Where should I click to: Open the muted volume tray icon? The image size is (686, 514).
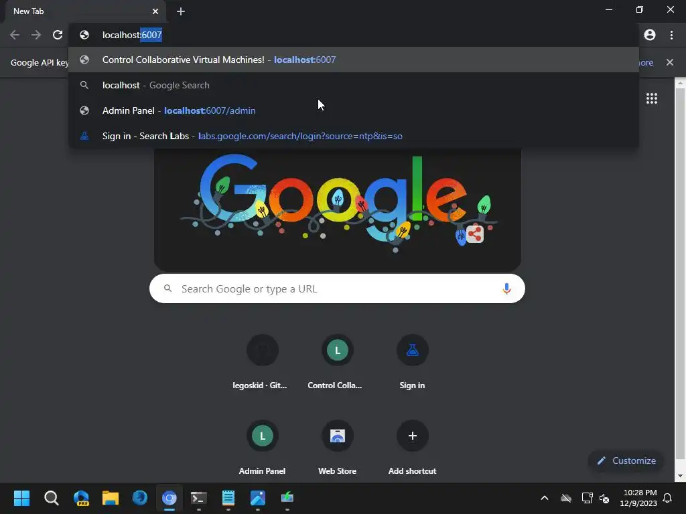pyautogui.click(x=604, y=498)
